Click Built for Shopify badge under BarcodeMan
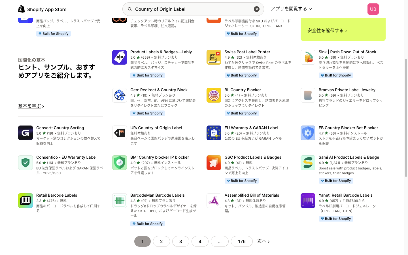 coord(148,224)
